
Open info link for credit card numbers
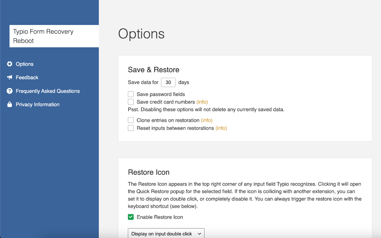pos(202,102)
